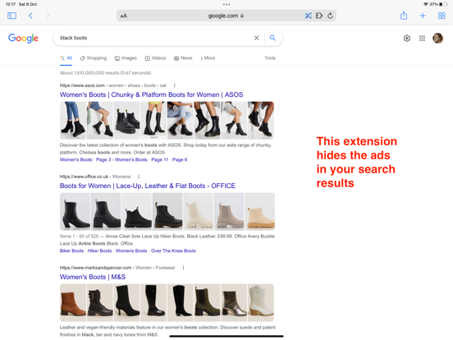Open the Women's Boots M&S result title
This screenshot has width=453, height=340.
coord(93,277)
